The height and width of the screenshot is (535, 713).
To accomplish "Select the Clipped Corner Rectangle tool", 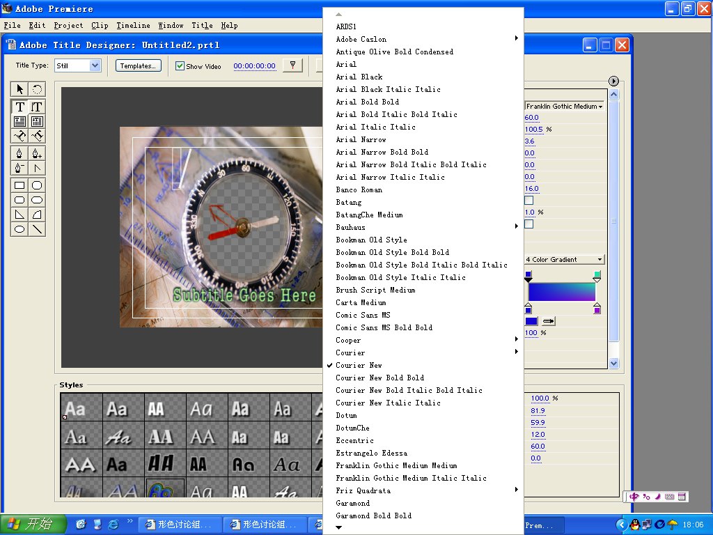I will click(37, 185).
